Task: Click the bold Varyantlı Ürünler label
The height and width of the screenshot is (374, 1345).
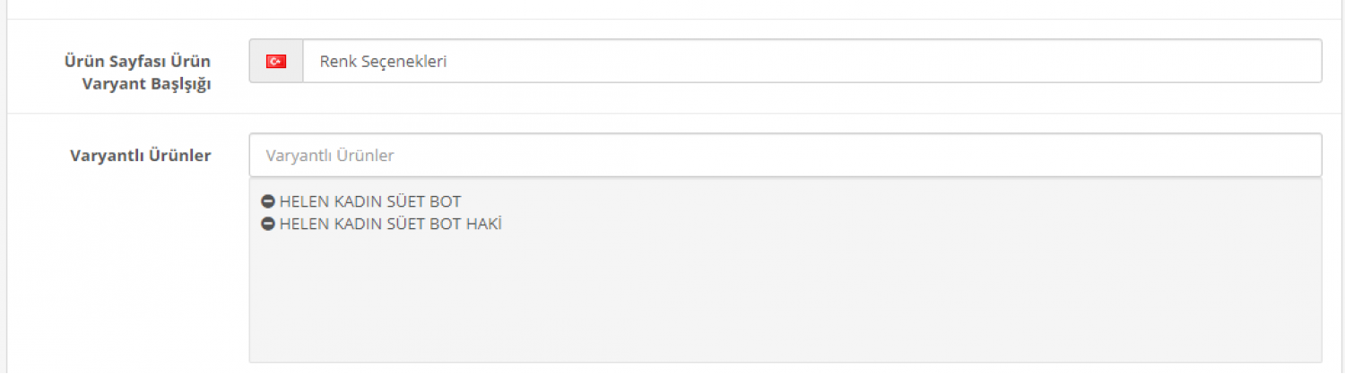Action: coord(141,156)
